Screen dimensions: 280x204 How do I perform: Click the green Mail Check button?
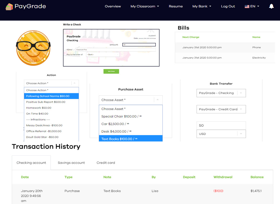tap(111, 71)
